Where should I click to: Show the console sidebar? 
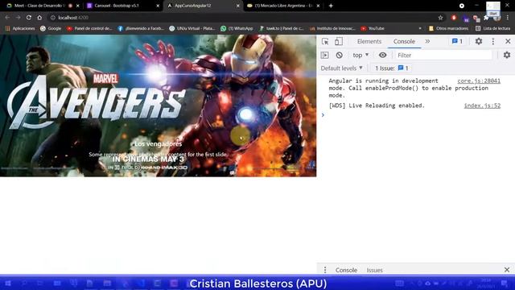point(325,56)
